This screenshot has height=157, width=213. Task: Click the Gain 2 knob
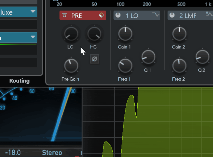pos(179,34)
